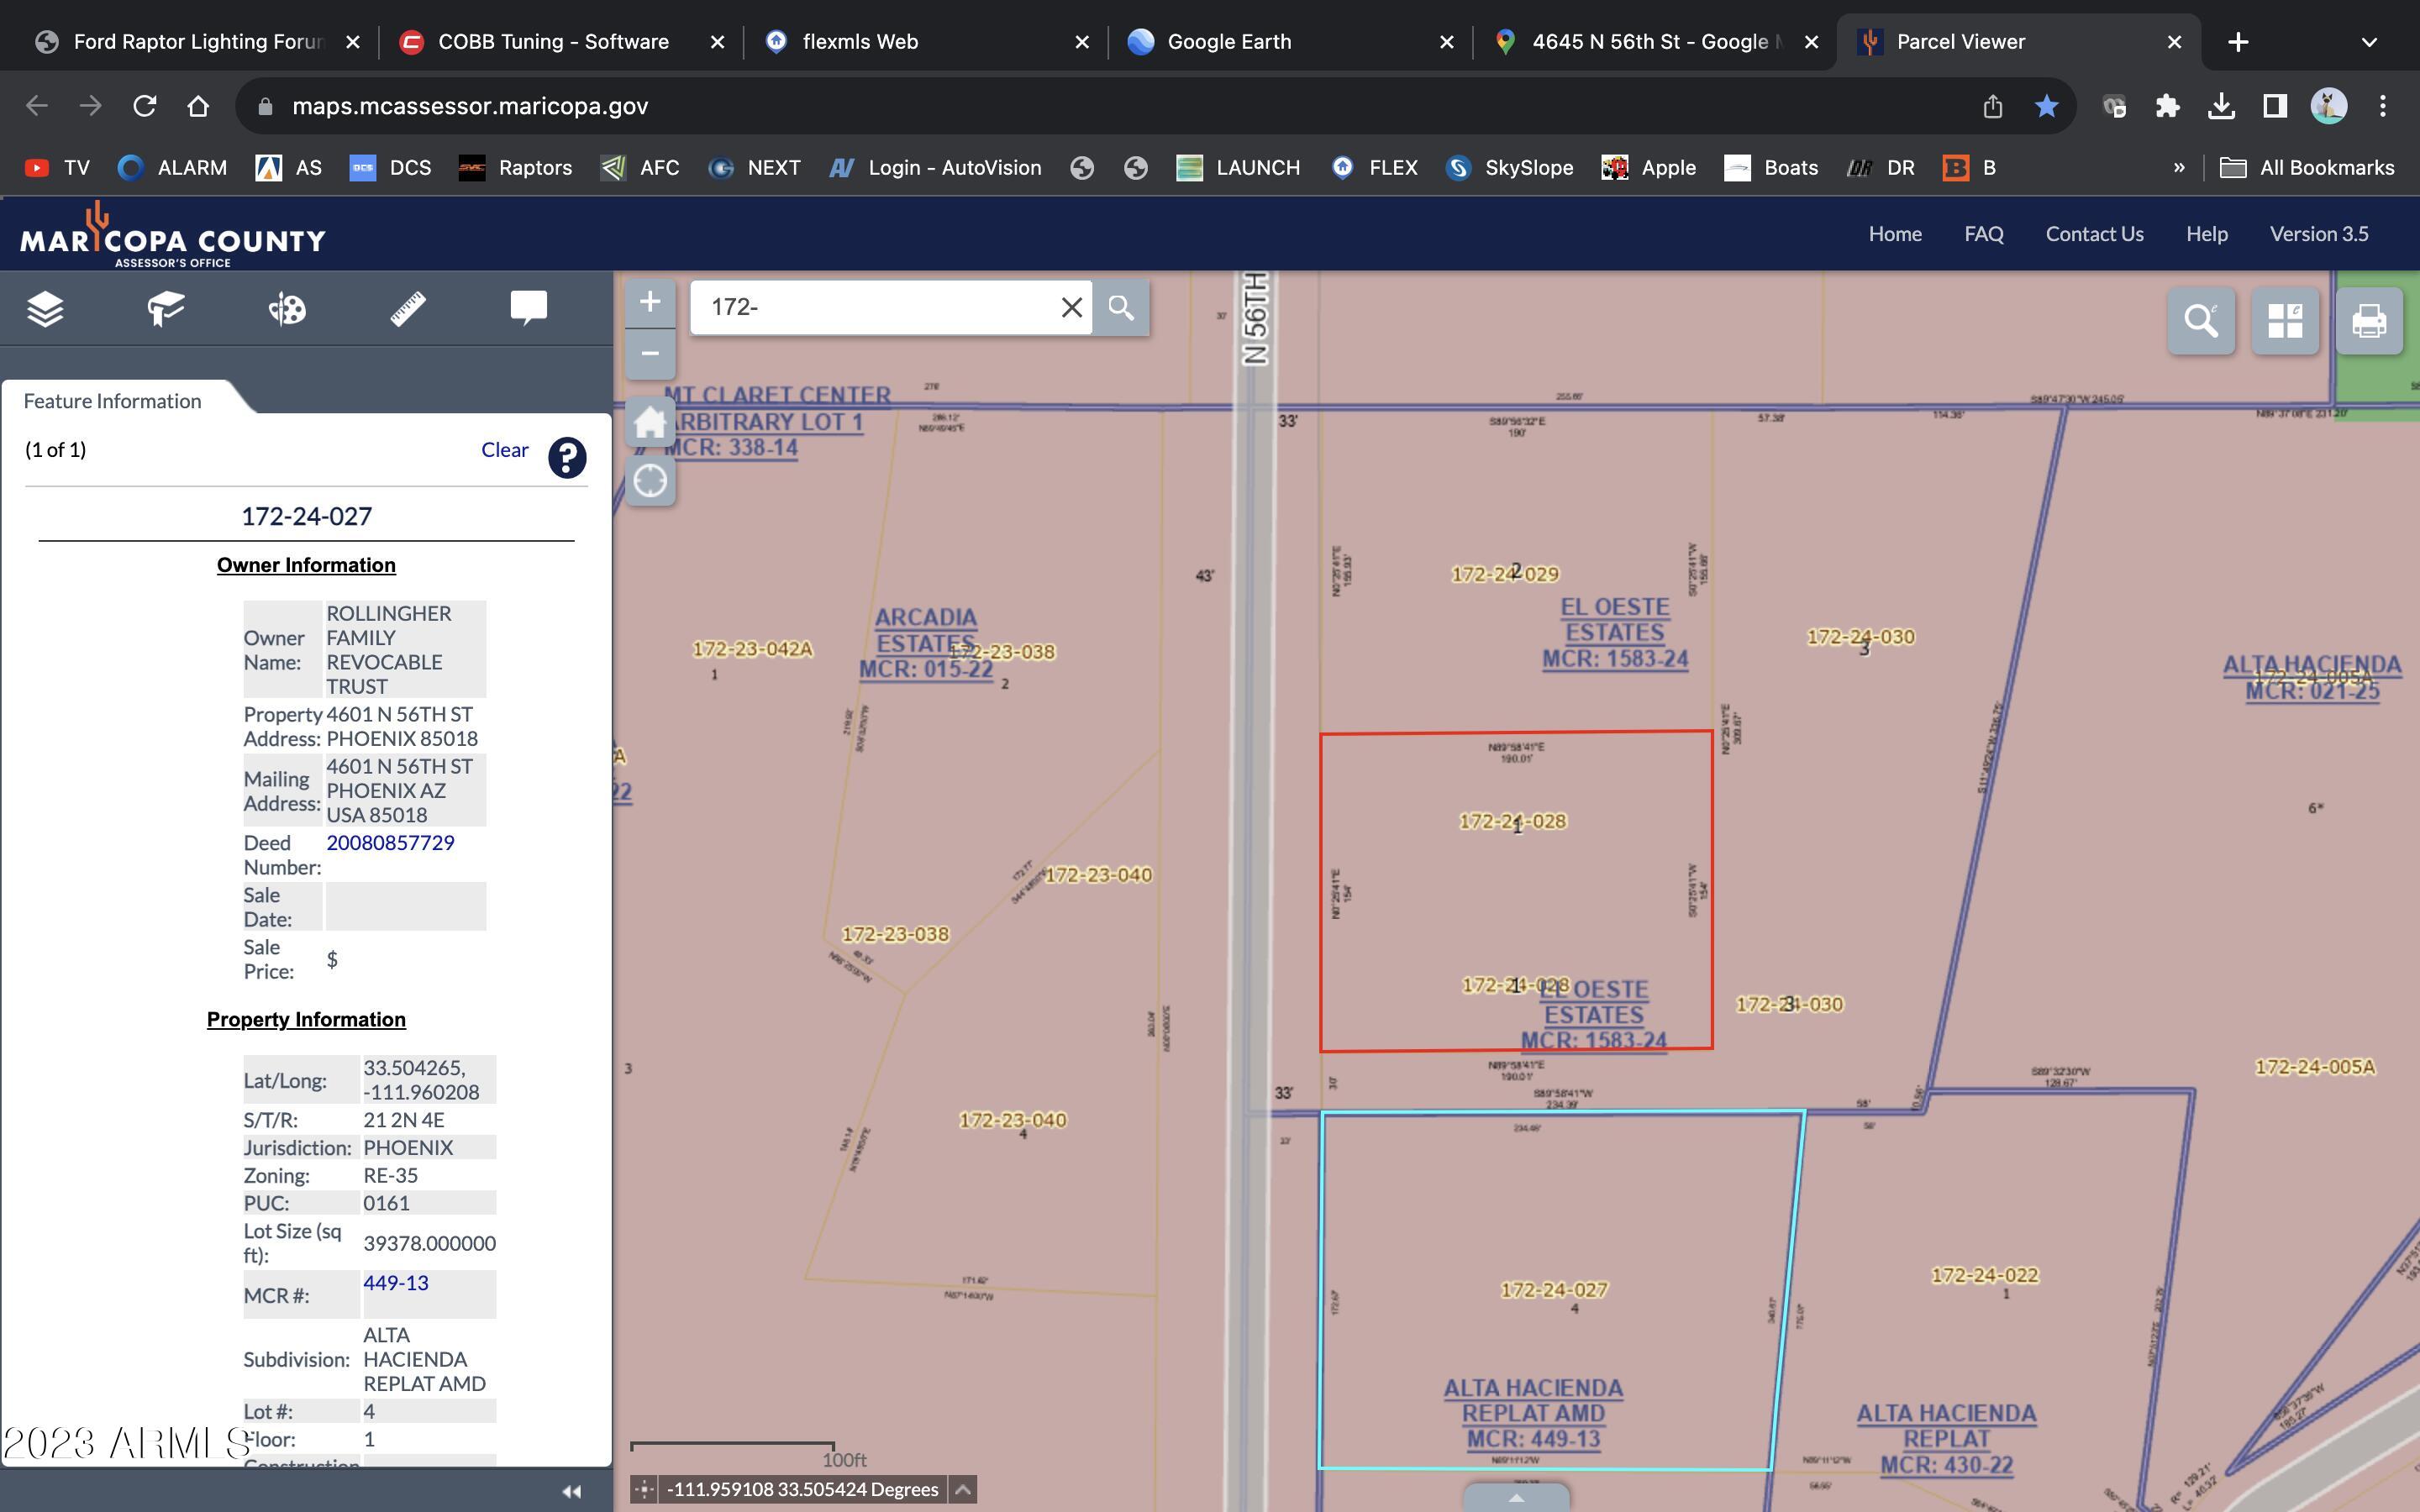Screen dimensions: 2420x1512
Task: Clear the search box text
Action: click(x=1071, y=307)
